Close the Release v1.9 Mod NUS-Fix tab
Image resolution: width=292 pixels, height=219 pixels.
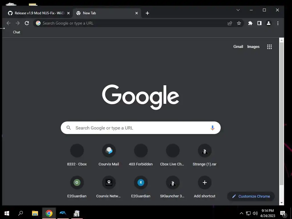coord(68,13)
